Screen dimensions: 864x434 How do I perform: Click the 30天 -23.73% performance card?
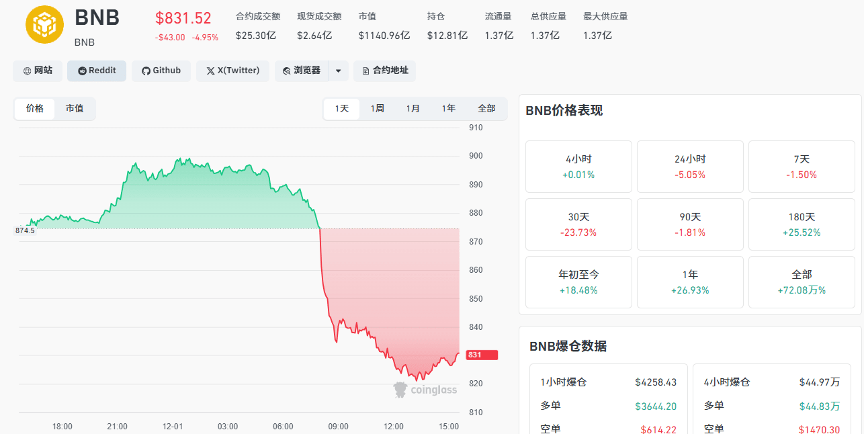point(578,224)
